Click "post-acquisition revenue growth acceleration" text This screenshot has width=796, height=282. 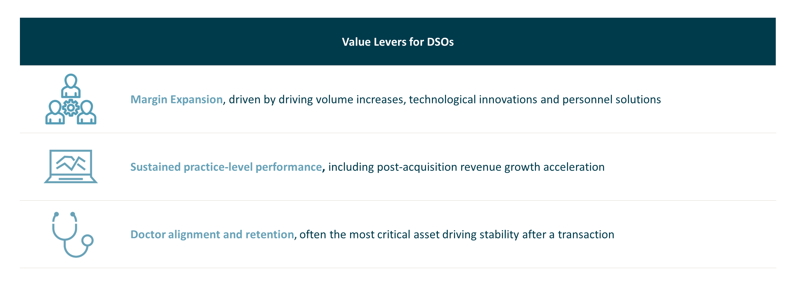tap(491, 167)
